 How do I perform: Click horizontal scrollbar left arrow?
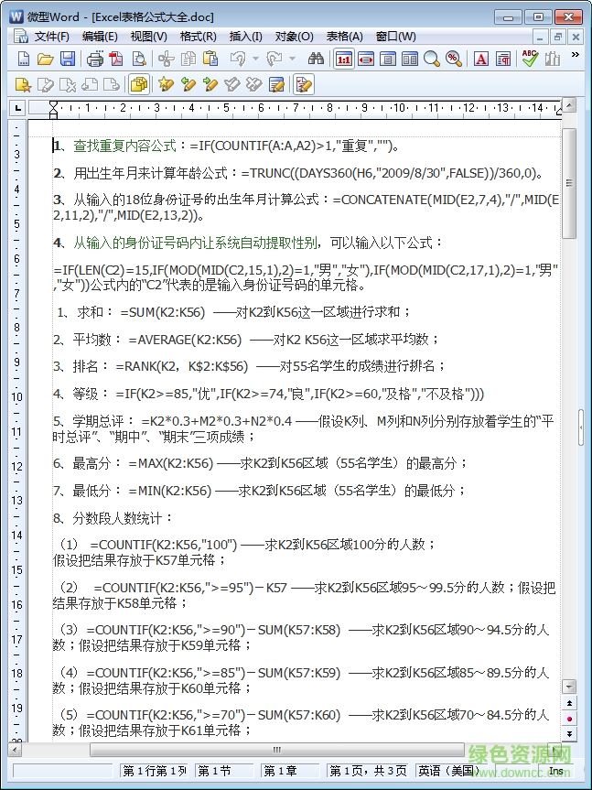pyautogui.click(x=15, y=750)
